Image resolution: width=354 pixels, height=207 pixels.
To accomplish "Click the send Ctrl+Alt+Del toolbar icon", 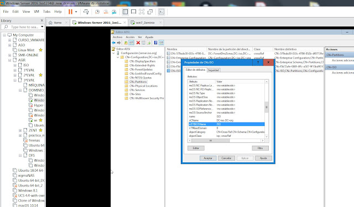I will 86,12.
